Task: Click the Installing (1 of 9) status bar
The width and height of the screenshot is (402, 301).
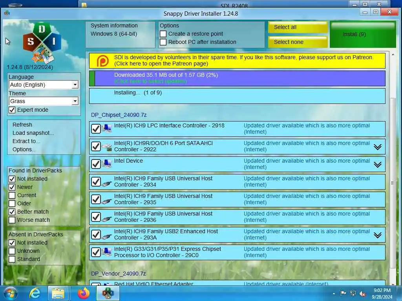Action: [237, 96]
